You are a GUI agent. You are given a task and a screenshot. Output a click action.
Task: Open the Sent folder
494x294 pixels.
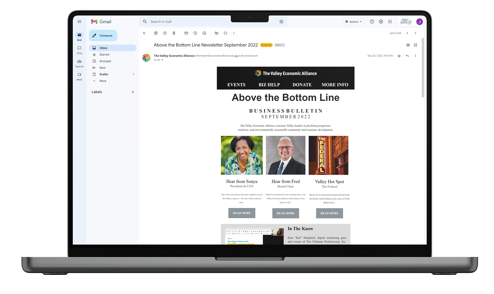coord(113,68)
